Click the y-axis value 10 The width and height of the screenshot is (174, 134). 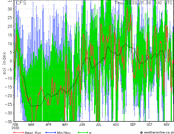pos(10,44)
